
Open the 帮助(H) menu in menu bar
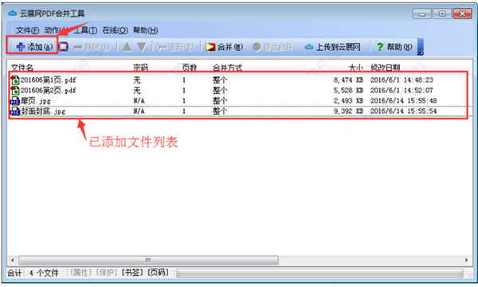[146, 30]
